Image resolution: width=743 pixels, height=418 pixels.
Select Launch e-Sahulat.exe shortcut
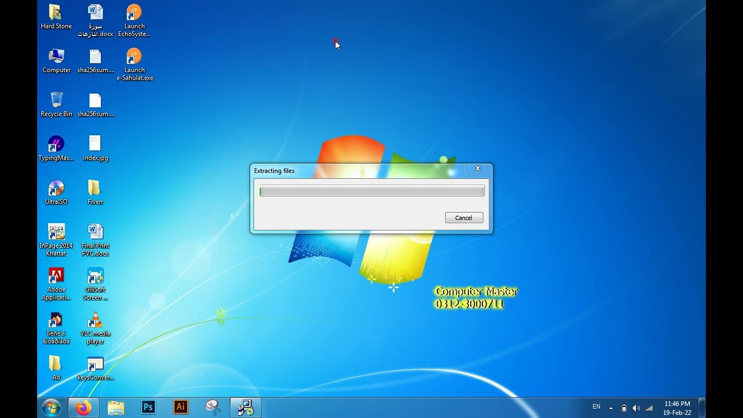[134, 64]
